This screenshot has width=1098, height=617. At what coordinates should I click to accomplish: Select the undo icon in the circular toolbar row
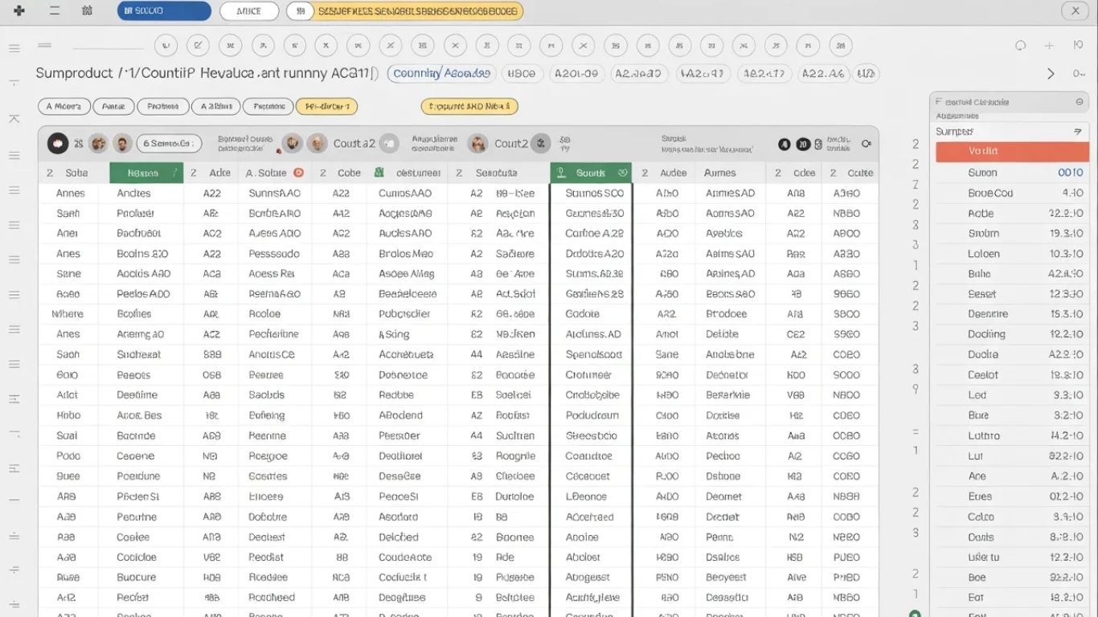pos(166,46)
